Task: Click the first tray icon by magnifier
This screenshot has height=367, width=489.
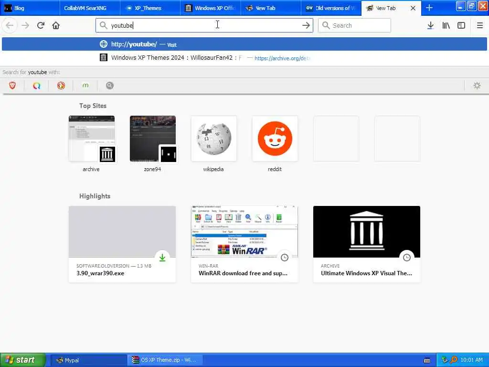Action: [445, 360]
